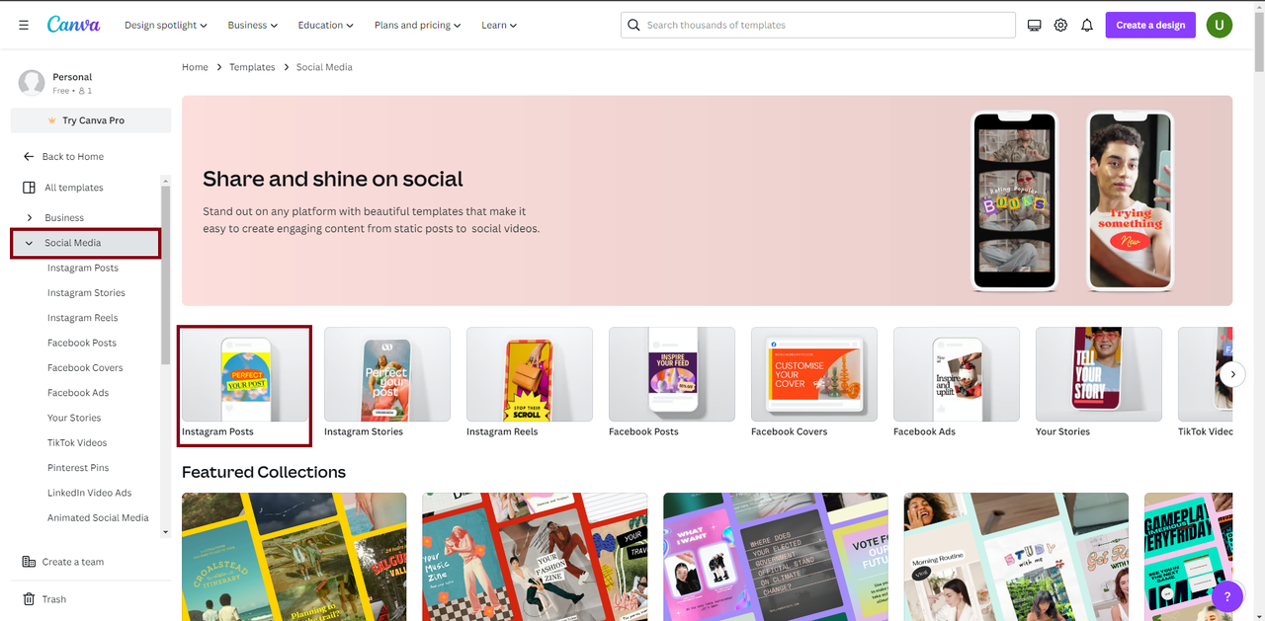Open the Morning Routine study collection
The image size is (1265, 621).
[x=1016, y=557]
